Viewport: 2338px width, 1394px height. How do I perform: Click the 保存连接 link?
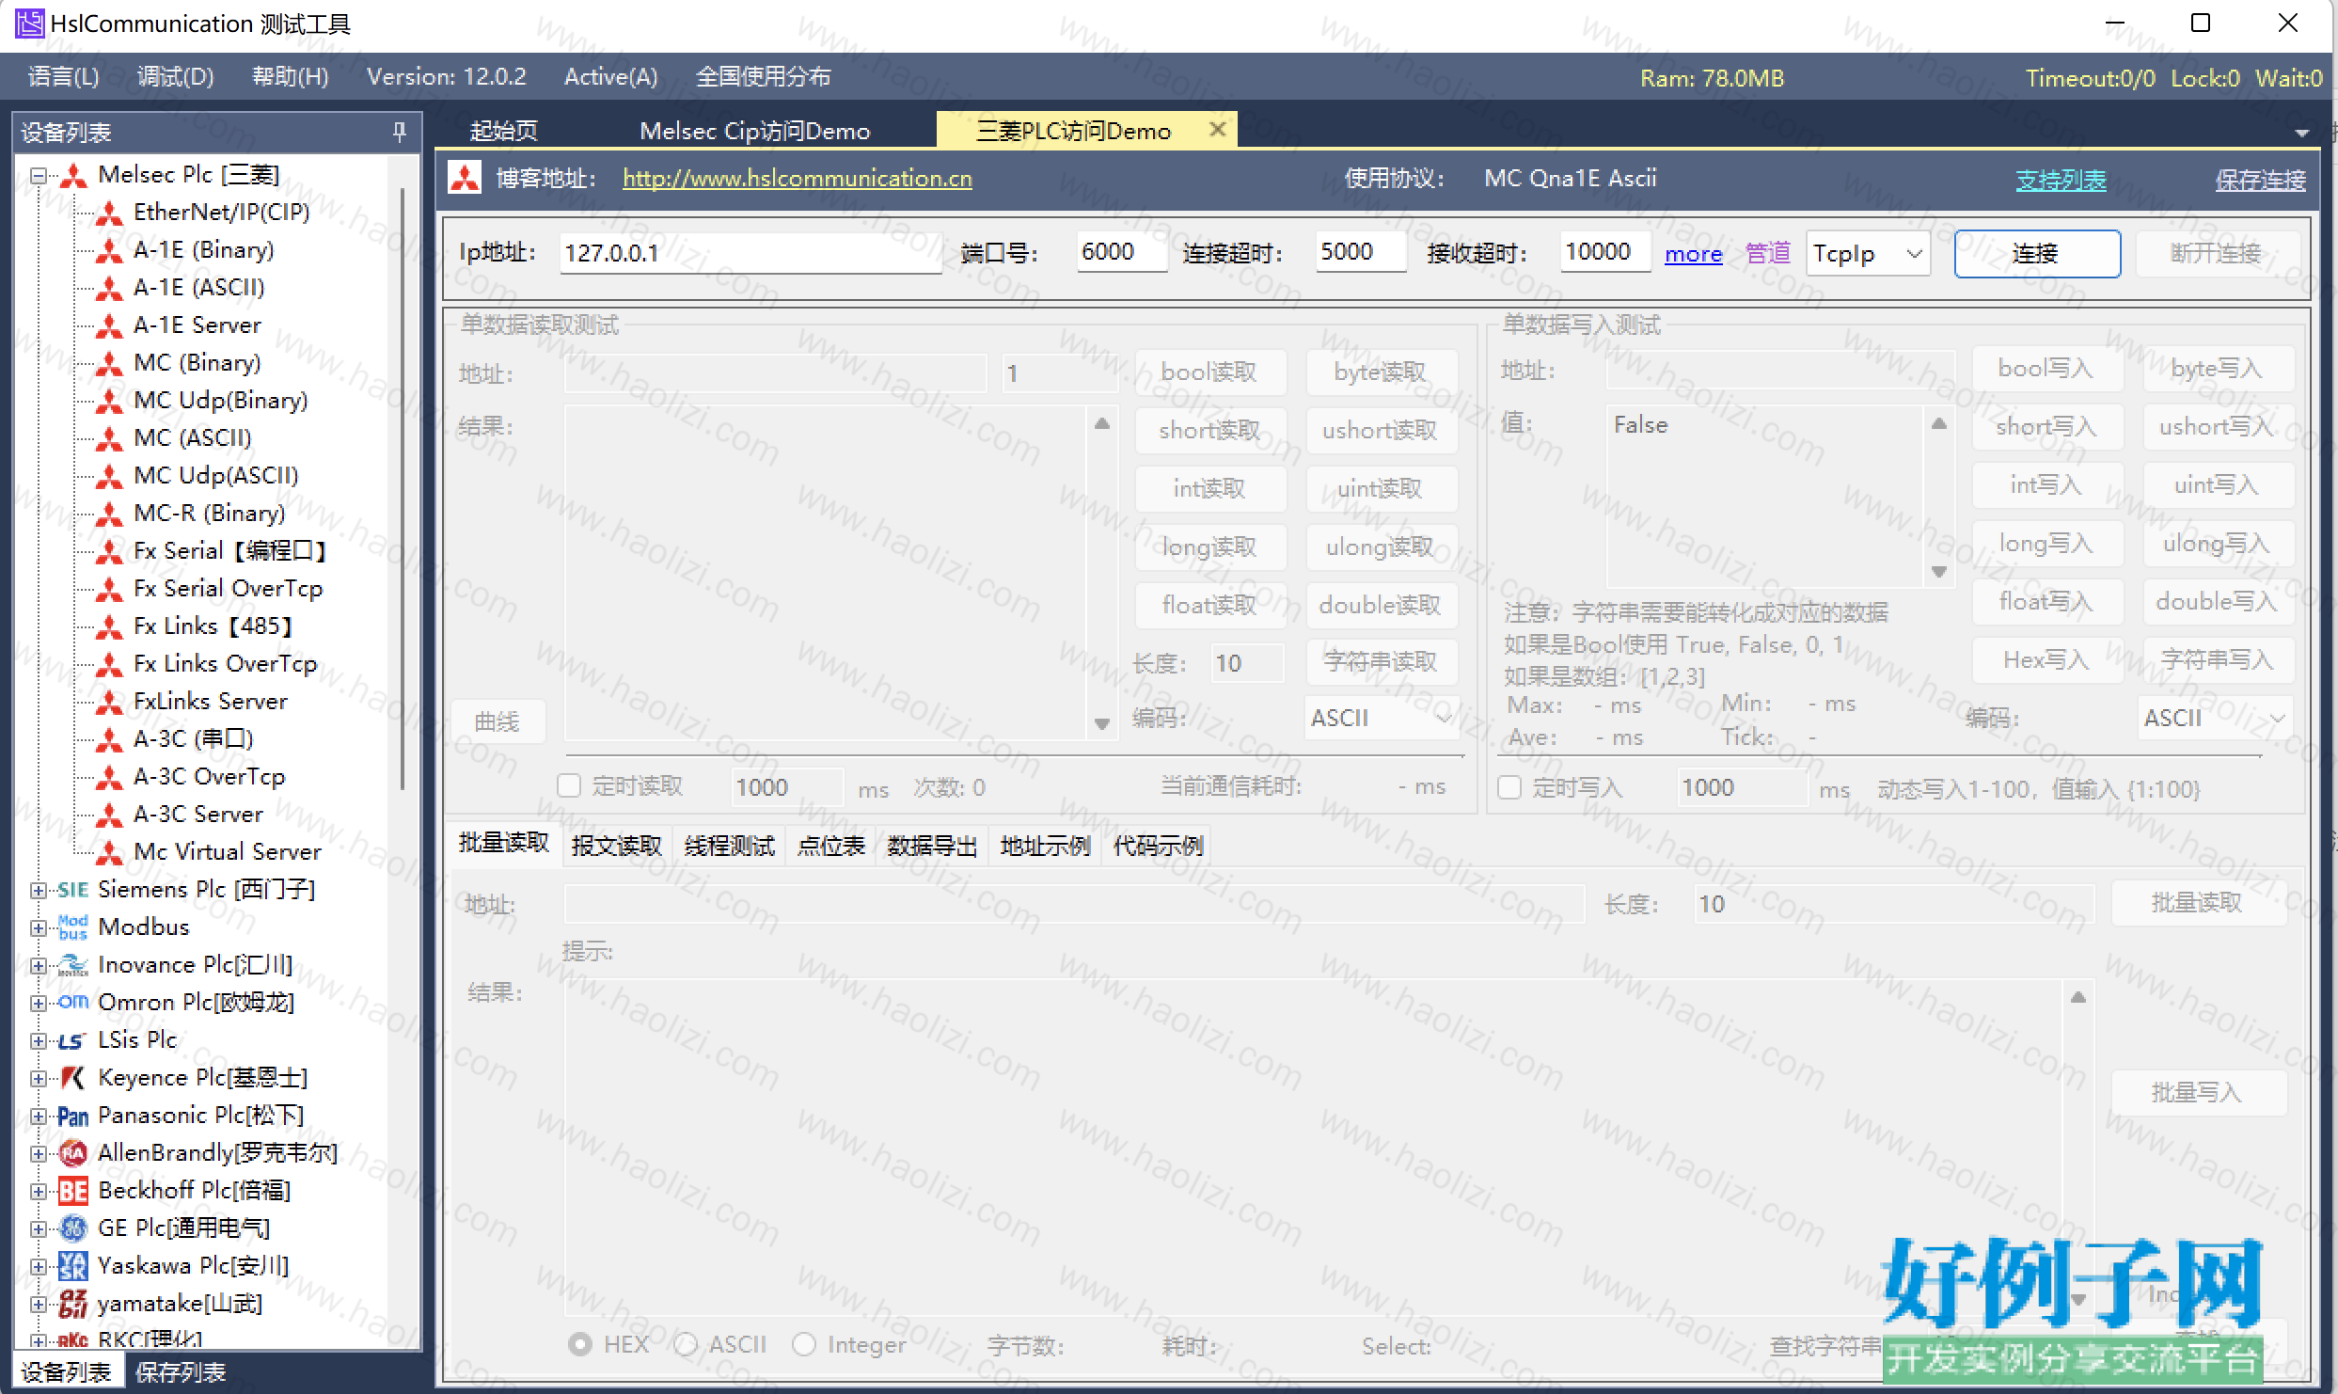point(2260,180)
